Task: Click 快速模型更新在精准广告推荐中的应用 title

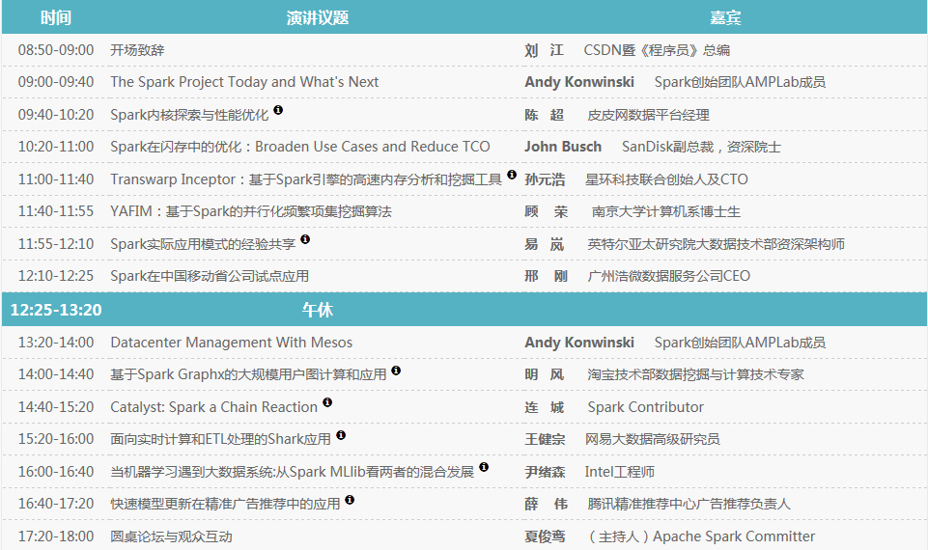Action: click(x=226, y=504)
